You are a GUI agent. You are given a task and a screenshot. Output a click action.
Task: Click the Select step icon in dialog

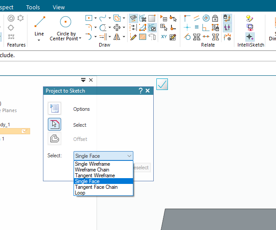pyautogui.click(x=54, y=125)
